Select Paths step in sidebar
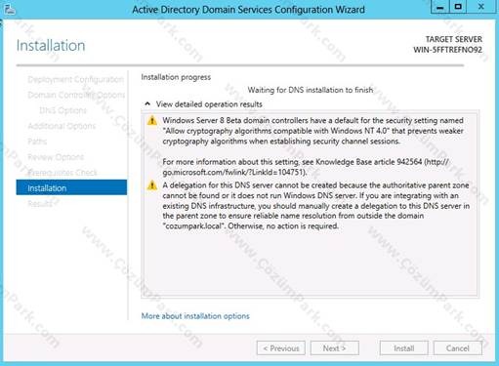This screenshot has width=499, height=366. [37, 142]
